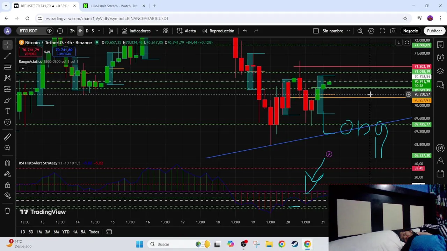This screenshot has height=251, width=447.
Task: Click the compare or add symbol plus icon
Action: [60, 31]
